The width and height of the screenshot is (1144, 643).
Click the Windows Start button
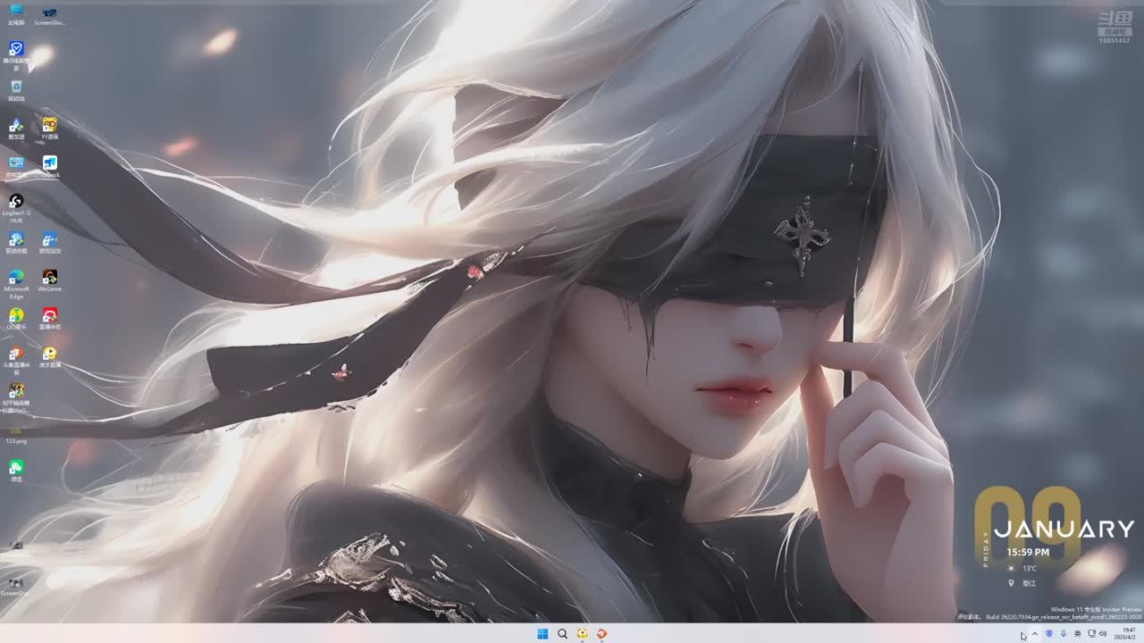click(x=542, y=634)
